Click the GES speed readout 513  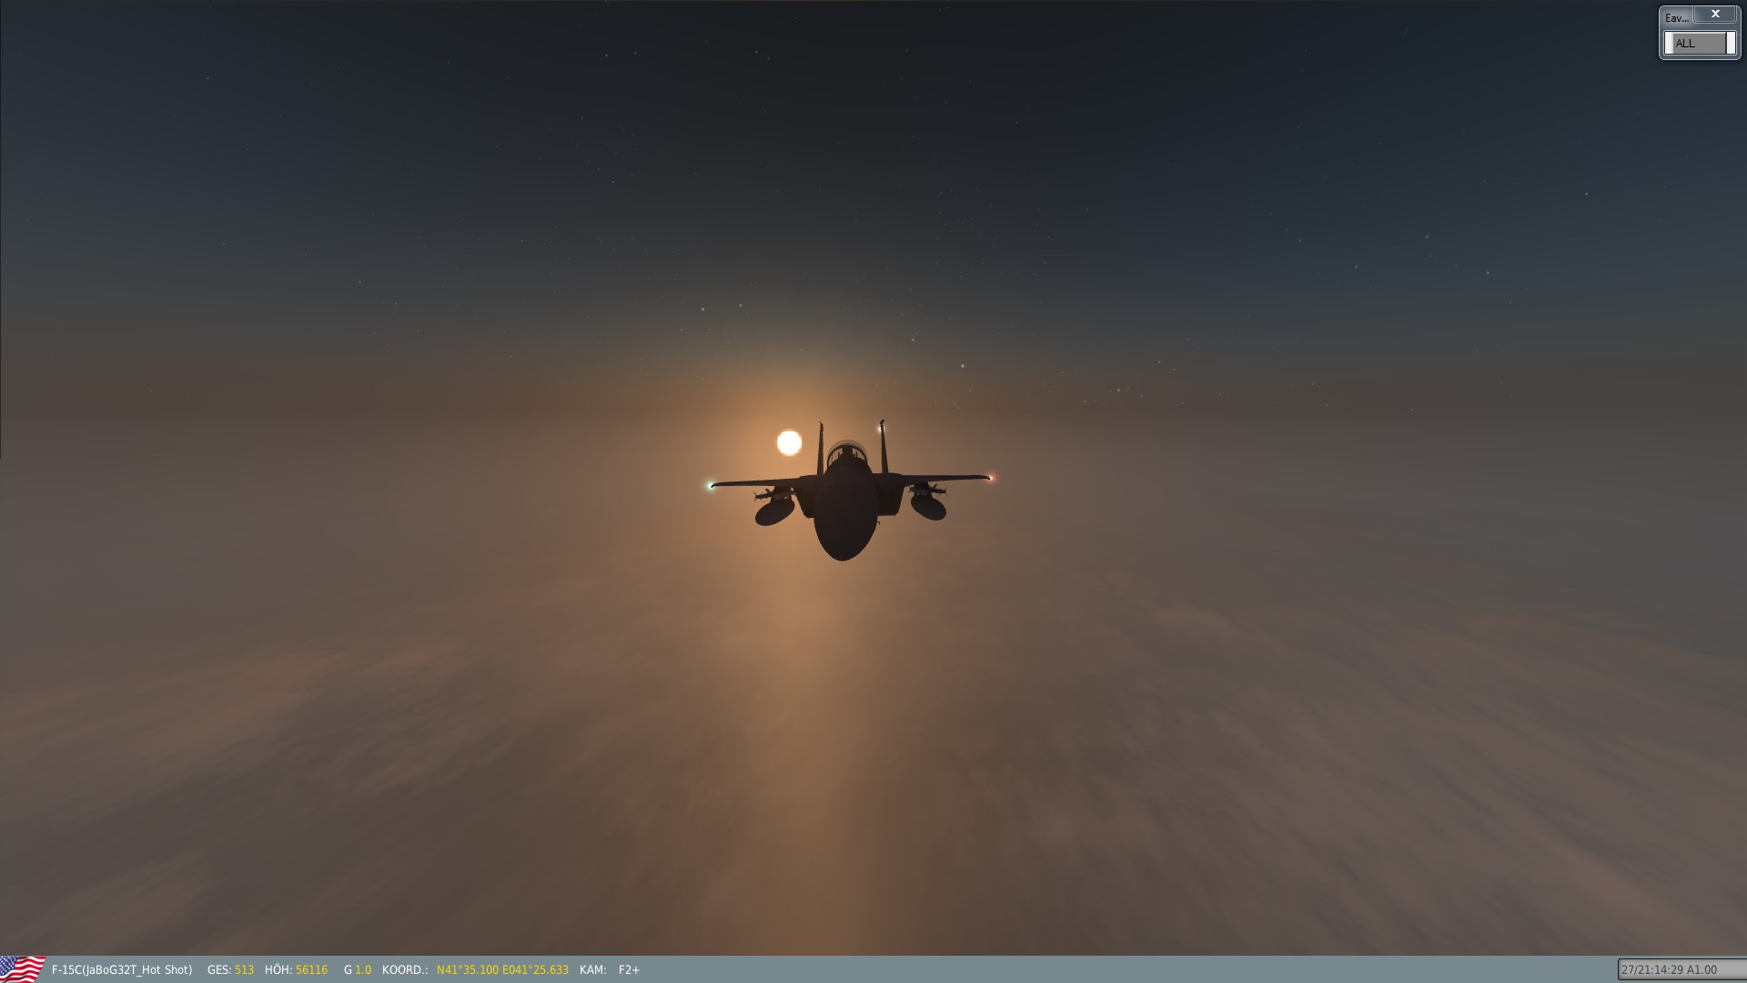click(x=244, y=969)
